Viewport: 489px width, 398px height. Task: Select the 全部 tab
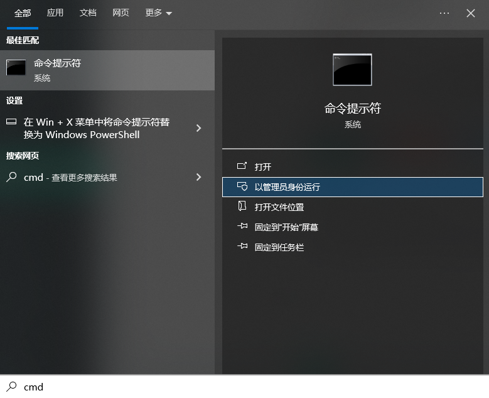coord(23,13)
